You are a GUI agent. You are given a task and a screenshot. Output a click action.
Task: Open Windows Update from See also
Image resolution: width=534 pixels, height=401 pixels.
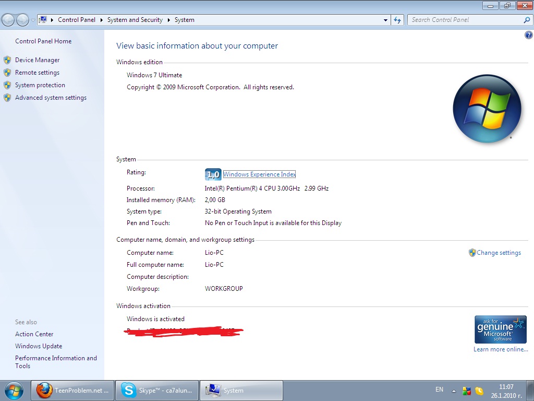(39, 346)
